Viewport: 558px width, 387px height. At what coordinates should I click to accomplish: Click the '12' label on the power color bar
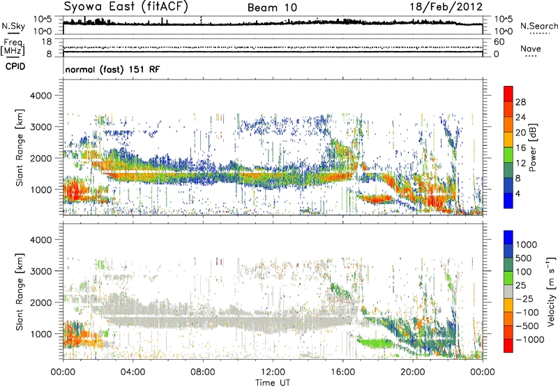click(x=520, y=163)
